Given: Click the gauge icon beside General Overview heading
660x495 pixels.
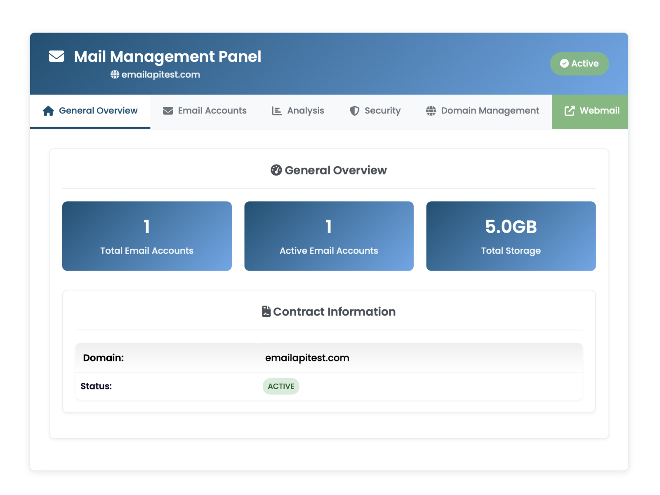Looking at the screenshot, I should (x=276, y=170).
